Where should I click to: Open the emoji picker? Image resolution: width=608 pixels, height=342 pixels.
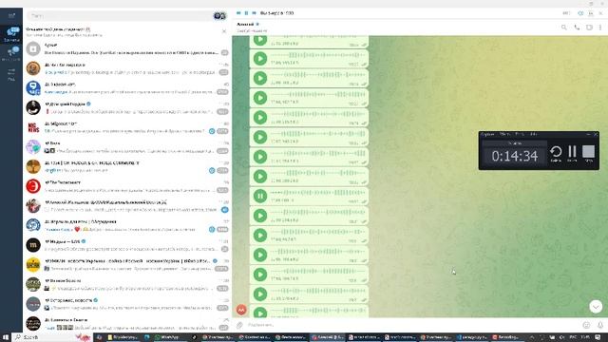click(x=586, y=325)
